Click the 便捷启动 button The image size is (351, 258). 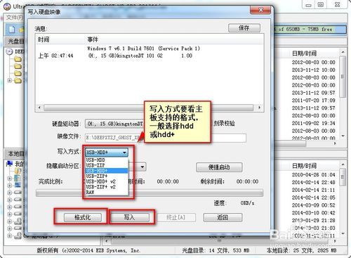point(219,167)
